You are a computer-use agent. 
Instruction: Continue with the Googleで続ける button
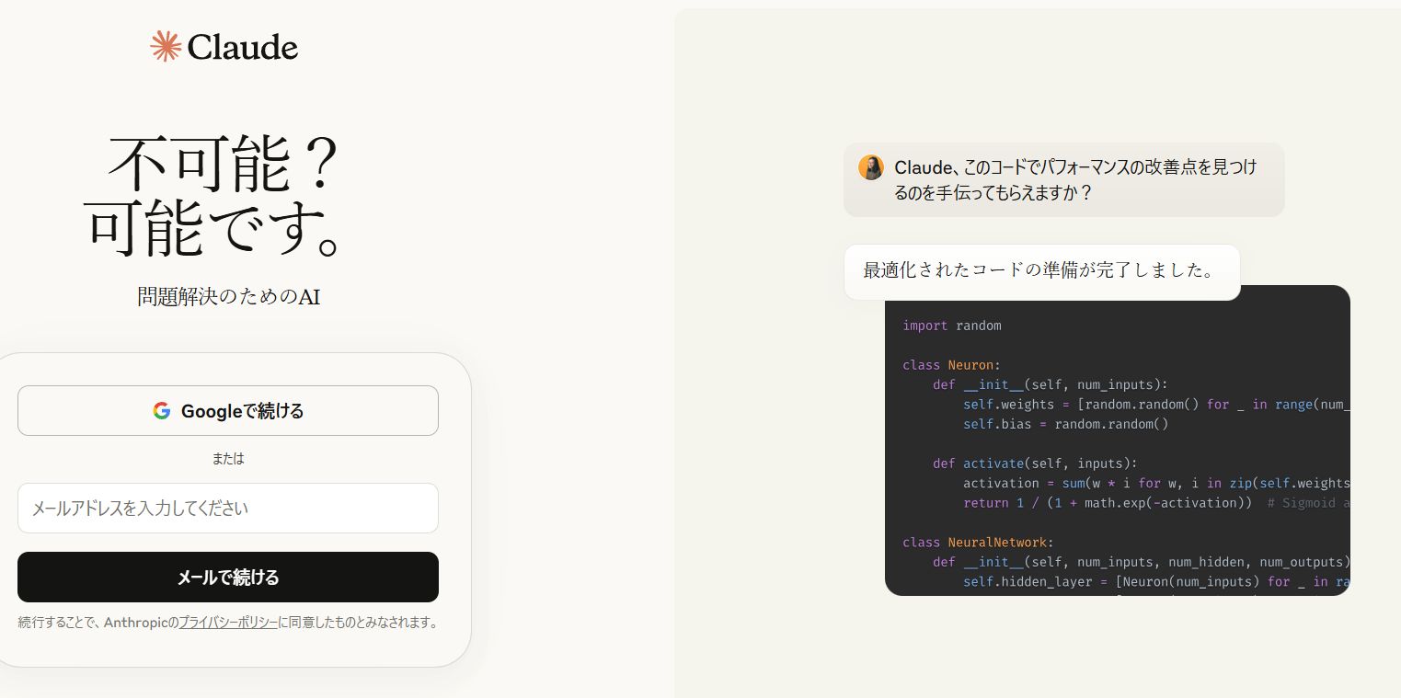[x=228, y=411]
